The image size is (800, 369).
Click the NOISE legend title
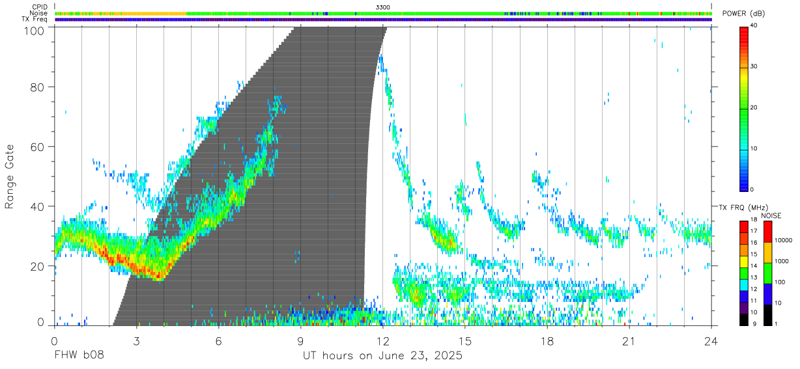pyautogui.click(x=771, y=215)
